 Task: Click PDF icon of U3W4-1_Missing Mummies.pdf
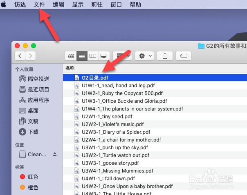[77, 171]
